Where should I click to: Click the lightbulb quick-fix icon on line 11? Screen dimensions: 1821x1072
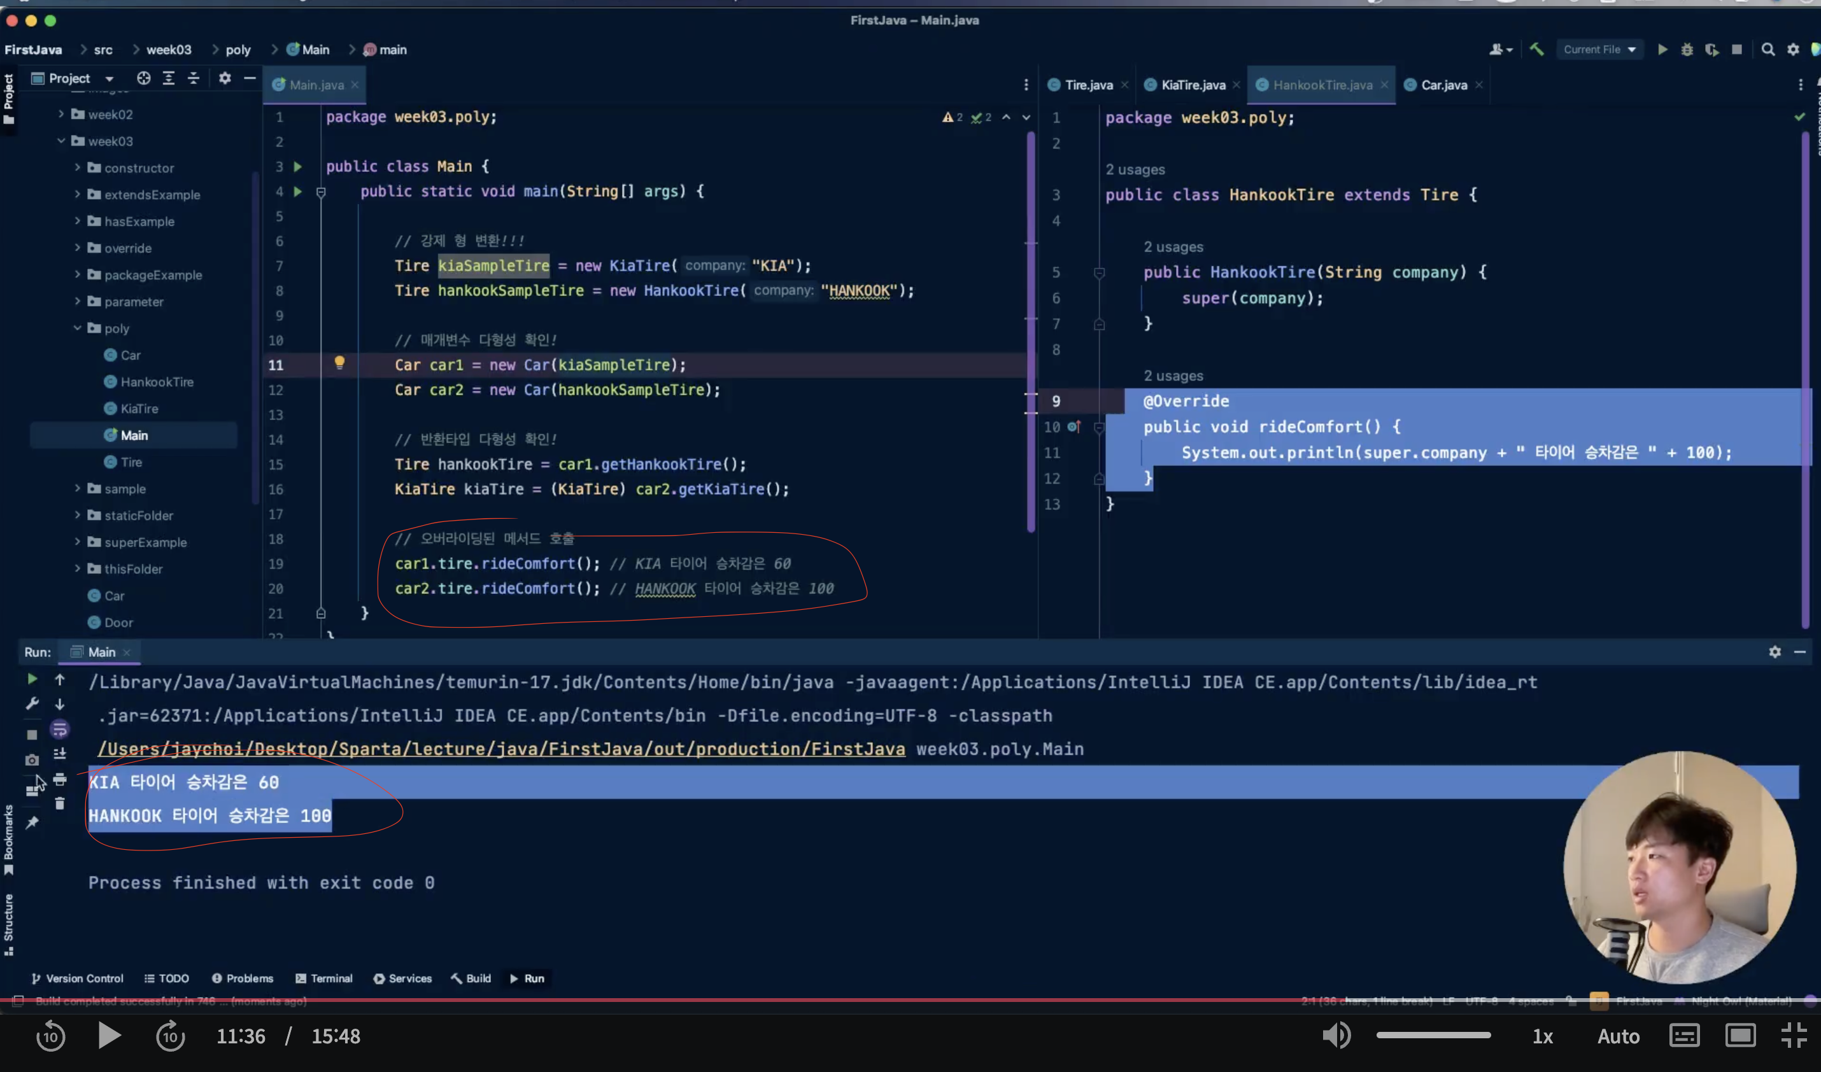[339, 363]
